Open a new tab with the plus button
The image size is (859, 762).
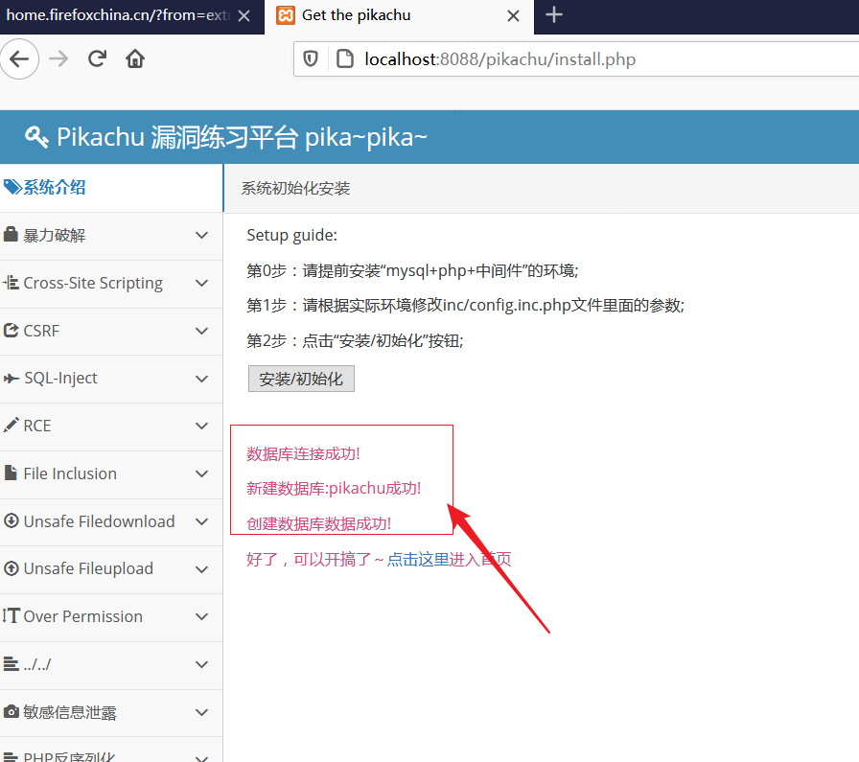pos(554,14)
